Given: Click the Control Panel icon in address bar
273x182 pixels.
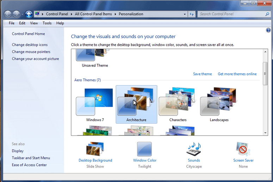Looking at the screenshot, I should [x=37, y=14].
